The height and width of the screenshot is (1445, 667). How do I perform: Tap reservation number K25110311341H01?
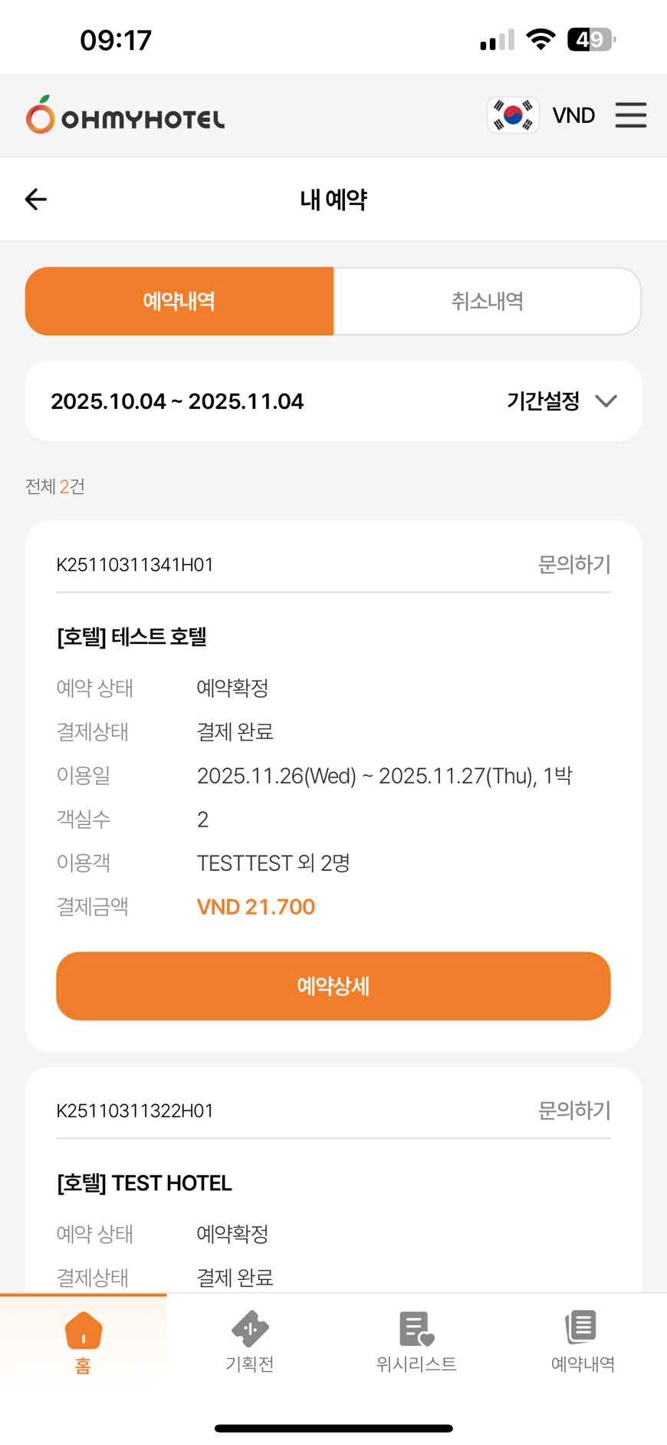(135, 565)
